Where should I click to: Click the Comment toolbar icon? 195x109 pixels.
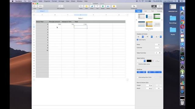[x=114, y=6]
